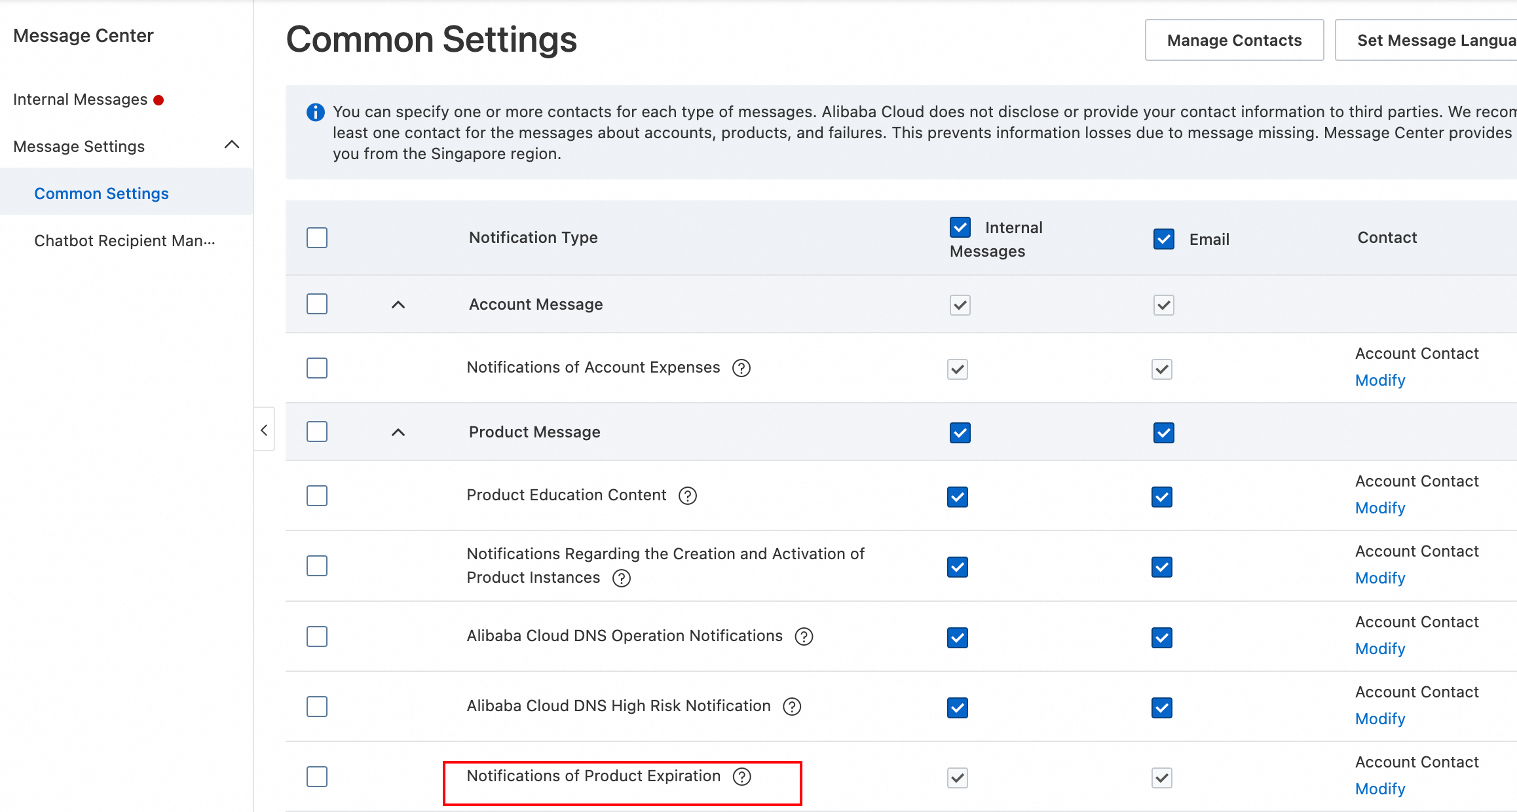Collapse the sidebar using the left arrow handle
1517x812 pixels.
pos(264,430)
